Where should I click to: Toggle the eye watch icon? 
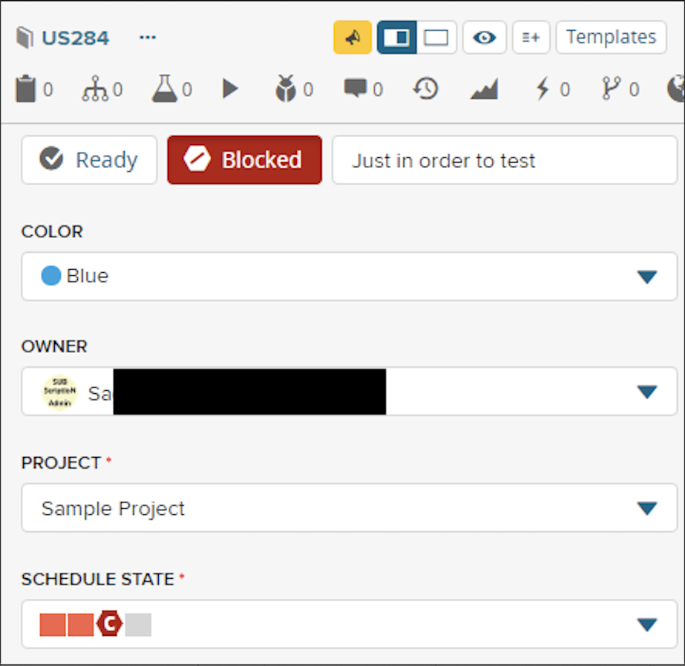(x=484, y=37)
